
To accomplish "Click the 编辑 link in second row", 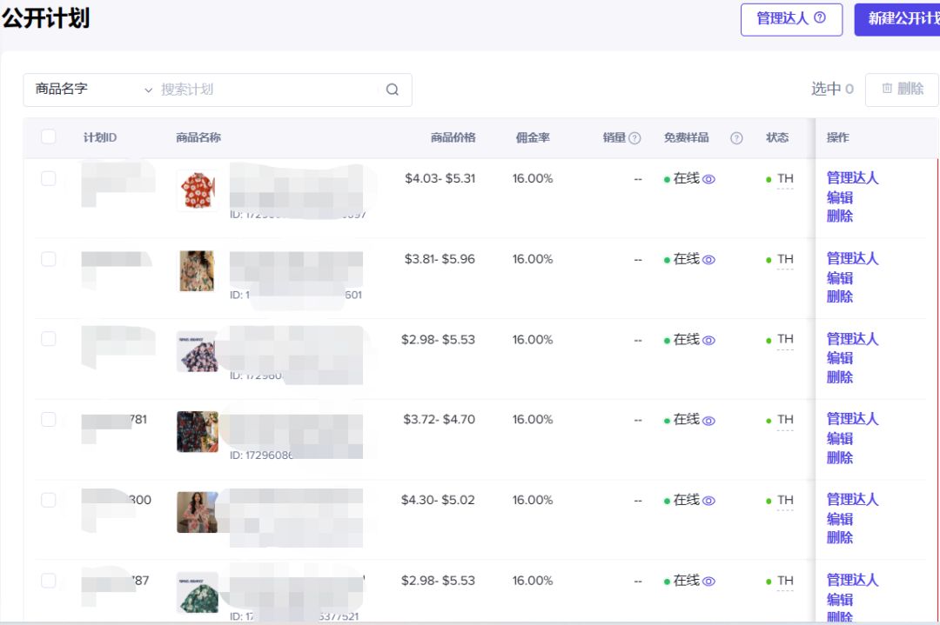I will click(838, 277).
